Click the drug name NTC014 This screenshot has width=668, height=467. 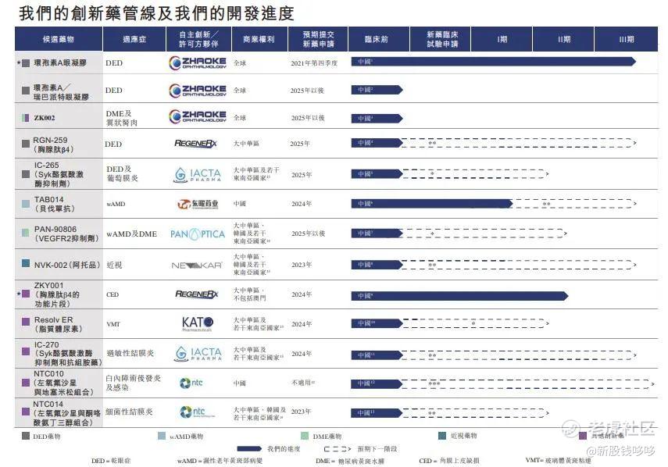coord(48,404)
